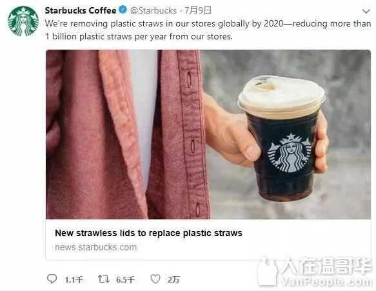
Task: Click the red shirt in the photo
Action: [124, 134]
